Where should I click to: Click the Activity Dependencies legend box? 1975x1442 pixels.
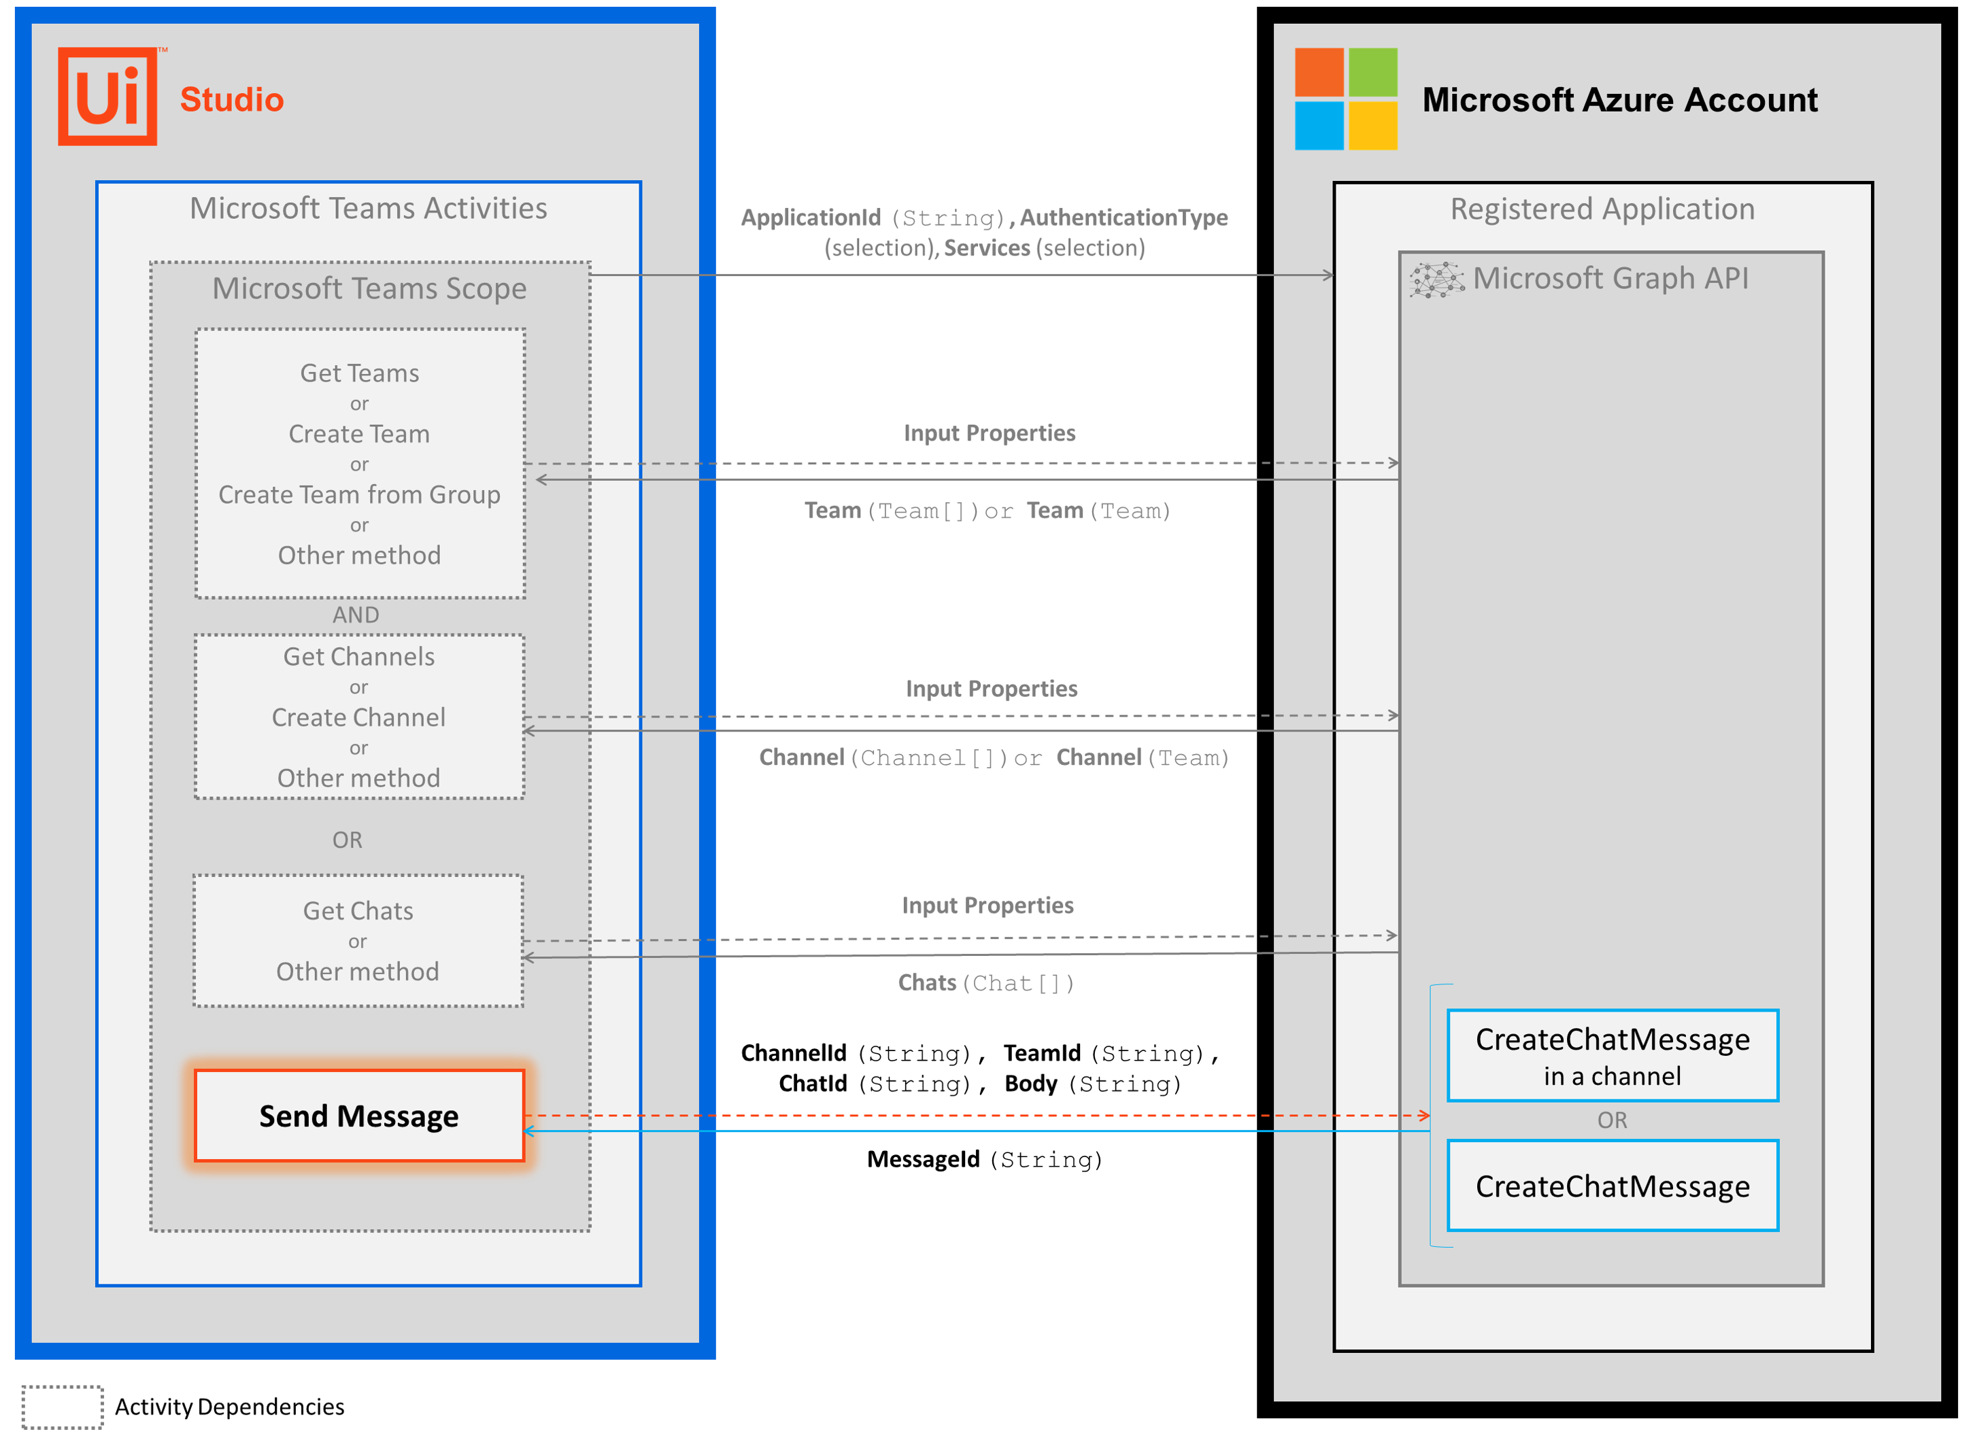tap(62, 1406)
